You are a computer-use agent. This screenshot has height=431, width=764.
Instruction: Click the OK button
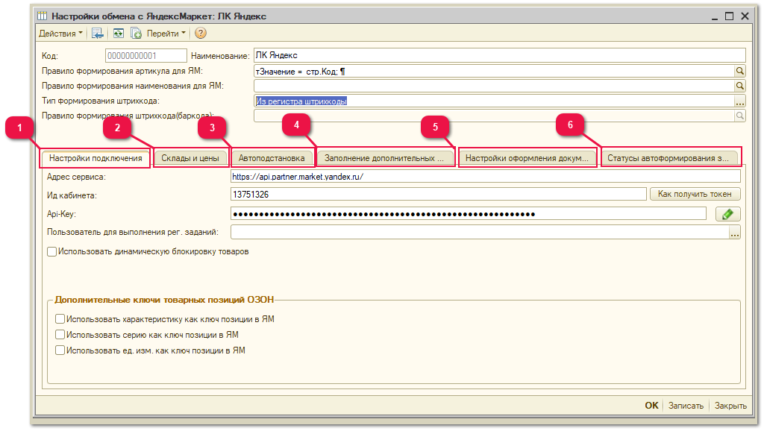pyautogui.click(x=651, y=406)
